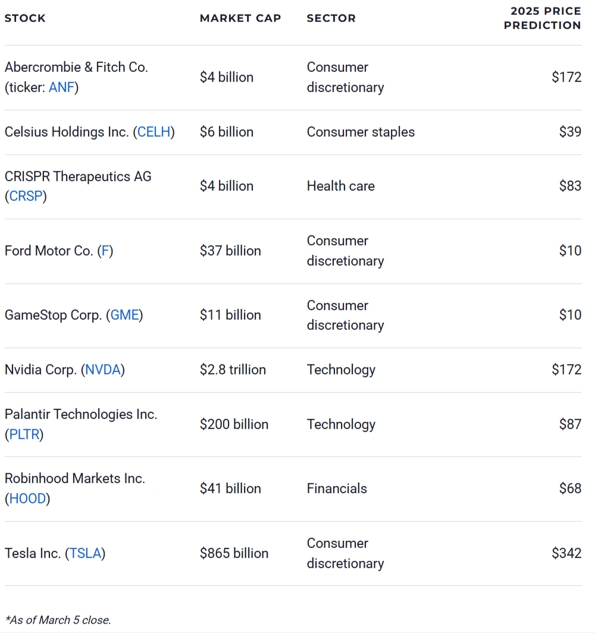Click the March 5 close footnote
This screenshot has height=633, width=595.
(58, 620)
